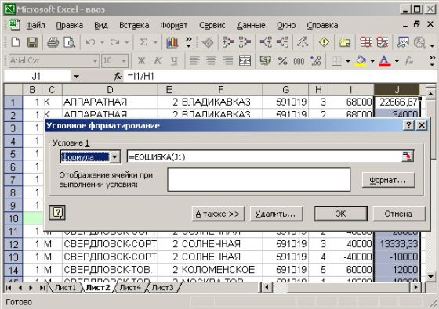Click the Office Assistant help button in the dialog

pos(57,213)
